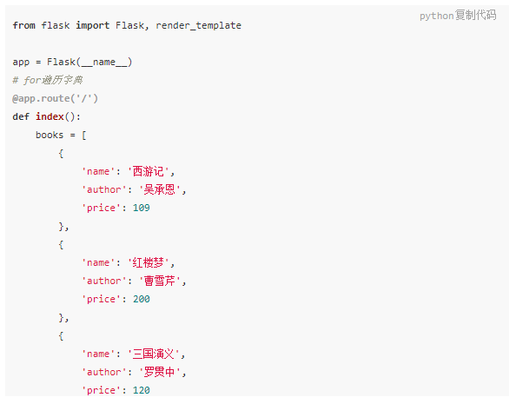Click the for遍历字典 comment line
This screenshot has width=516, height=404.
coord(48,80)
